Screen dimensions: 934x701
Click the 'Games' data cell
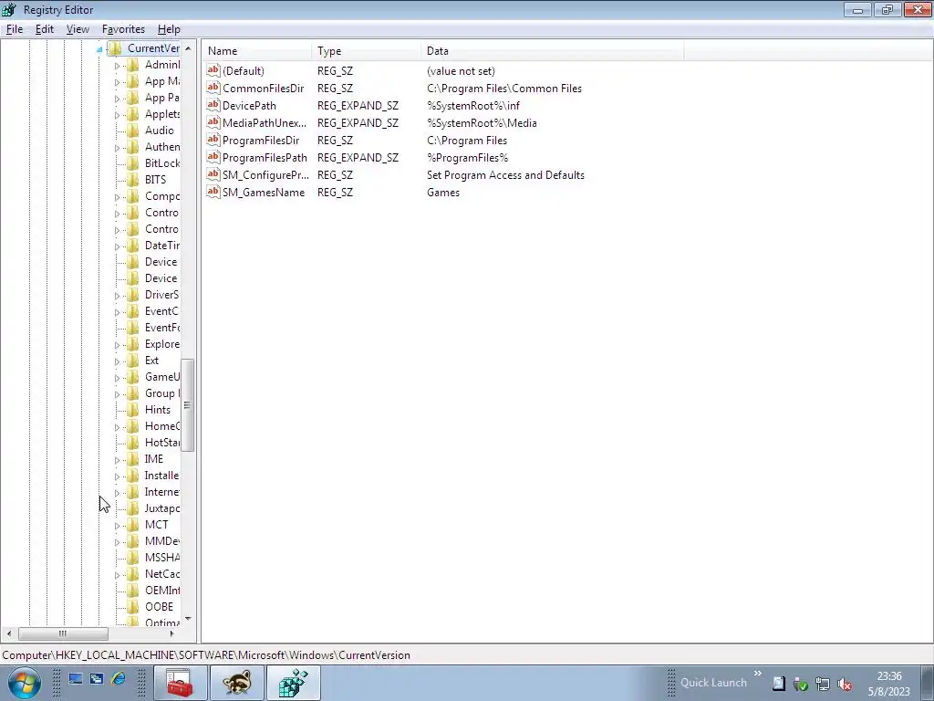[x=442, y=192]
